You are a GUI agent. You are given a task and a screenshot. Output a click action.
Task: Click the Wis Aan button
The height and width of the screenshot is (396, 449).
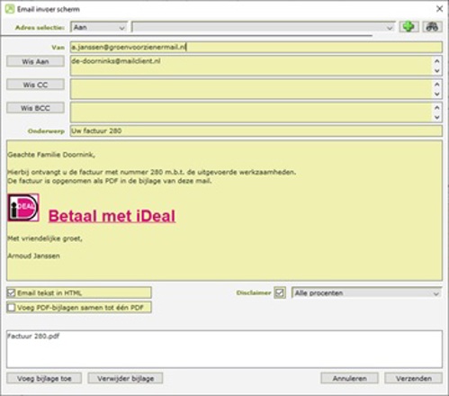coord(35,61)
